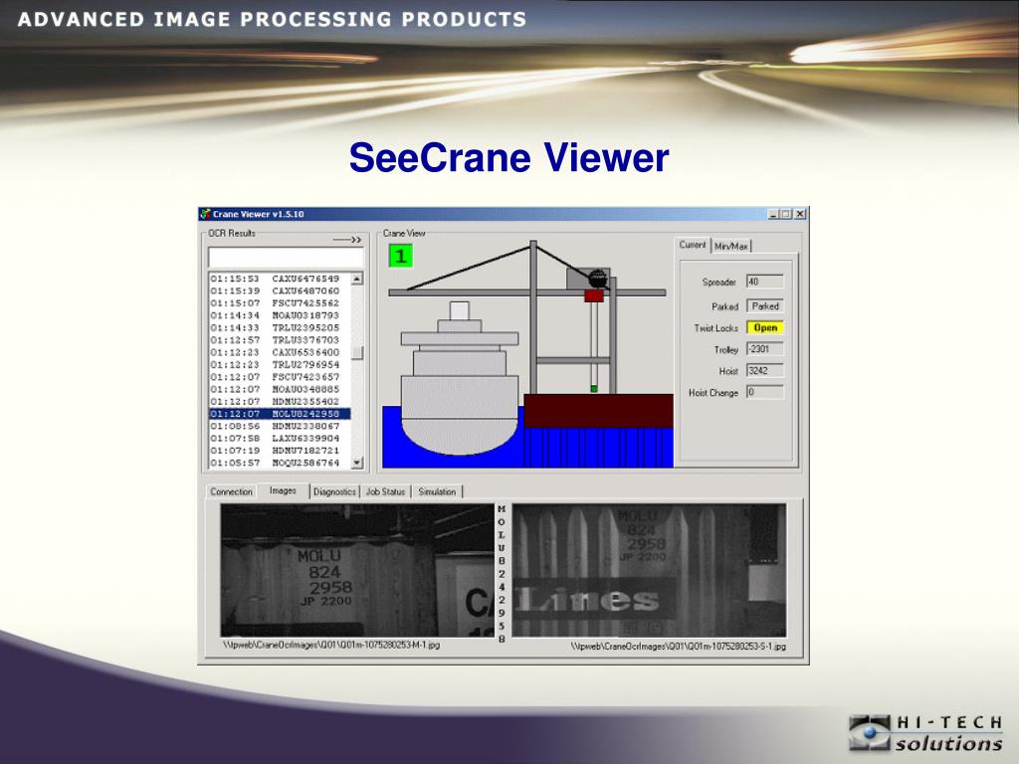Click the left container image with JP 2200

coord(357,570)
